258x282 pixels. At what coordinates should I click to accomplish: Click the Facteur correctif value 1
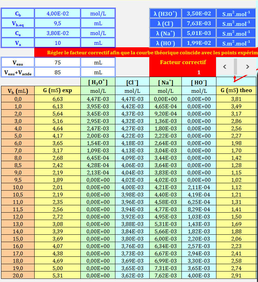[x=199, y=73]
